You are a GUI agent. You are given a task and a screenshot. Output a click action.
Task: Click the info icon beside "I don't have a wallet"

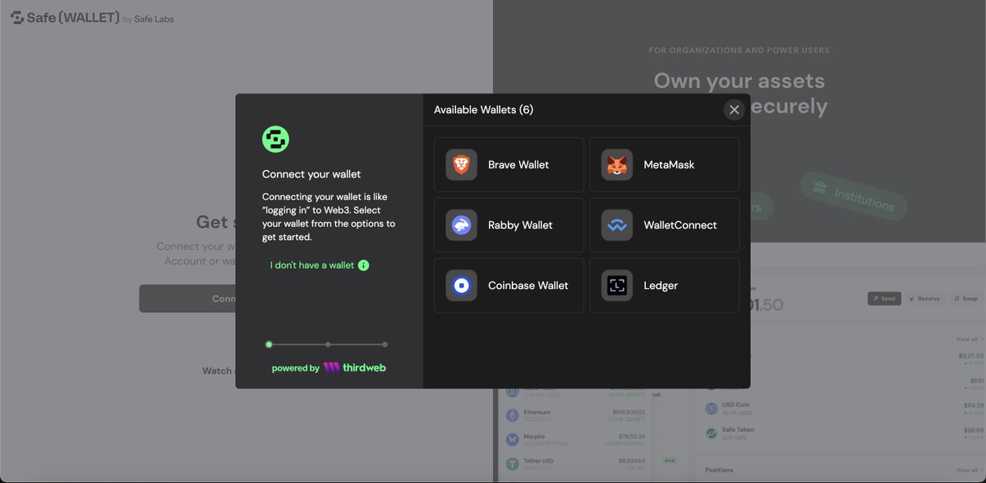tap(363, 265)
